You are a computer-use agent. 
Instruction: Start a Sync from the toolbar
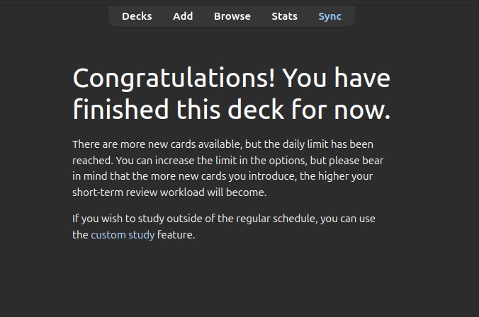pyautogui.click(x=329, y=16)
